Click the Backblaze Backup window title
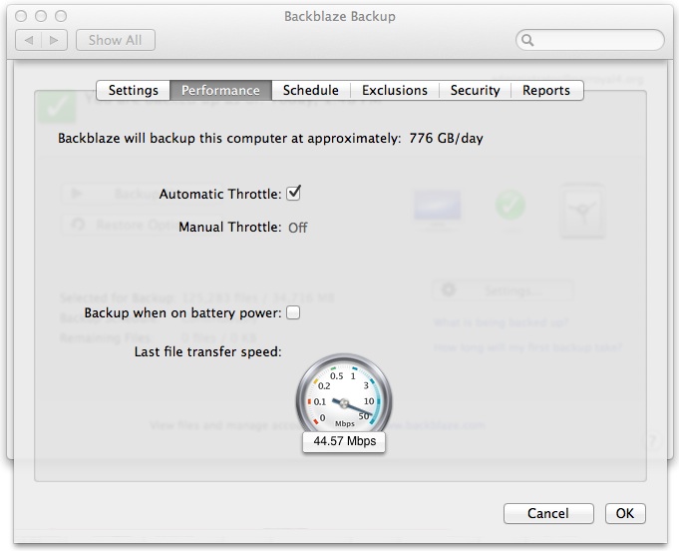 339,17
